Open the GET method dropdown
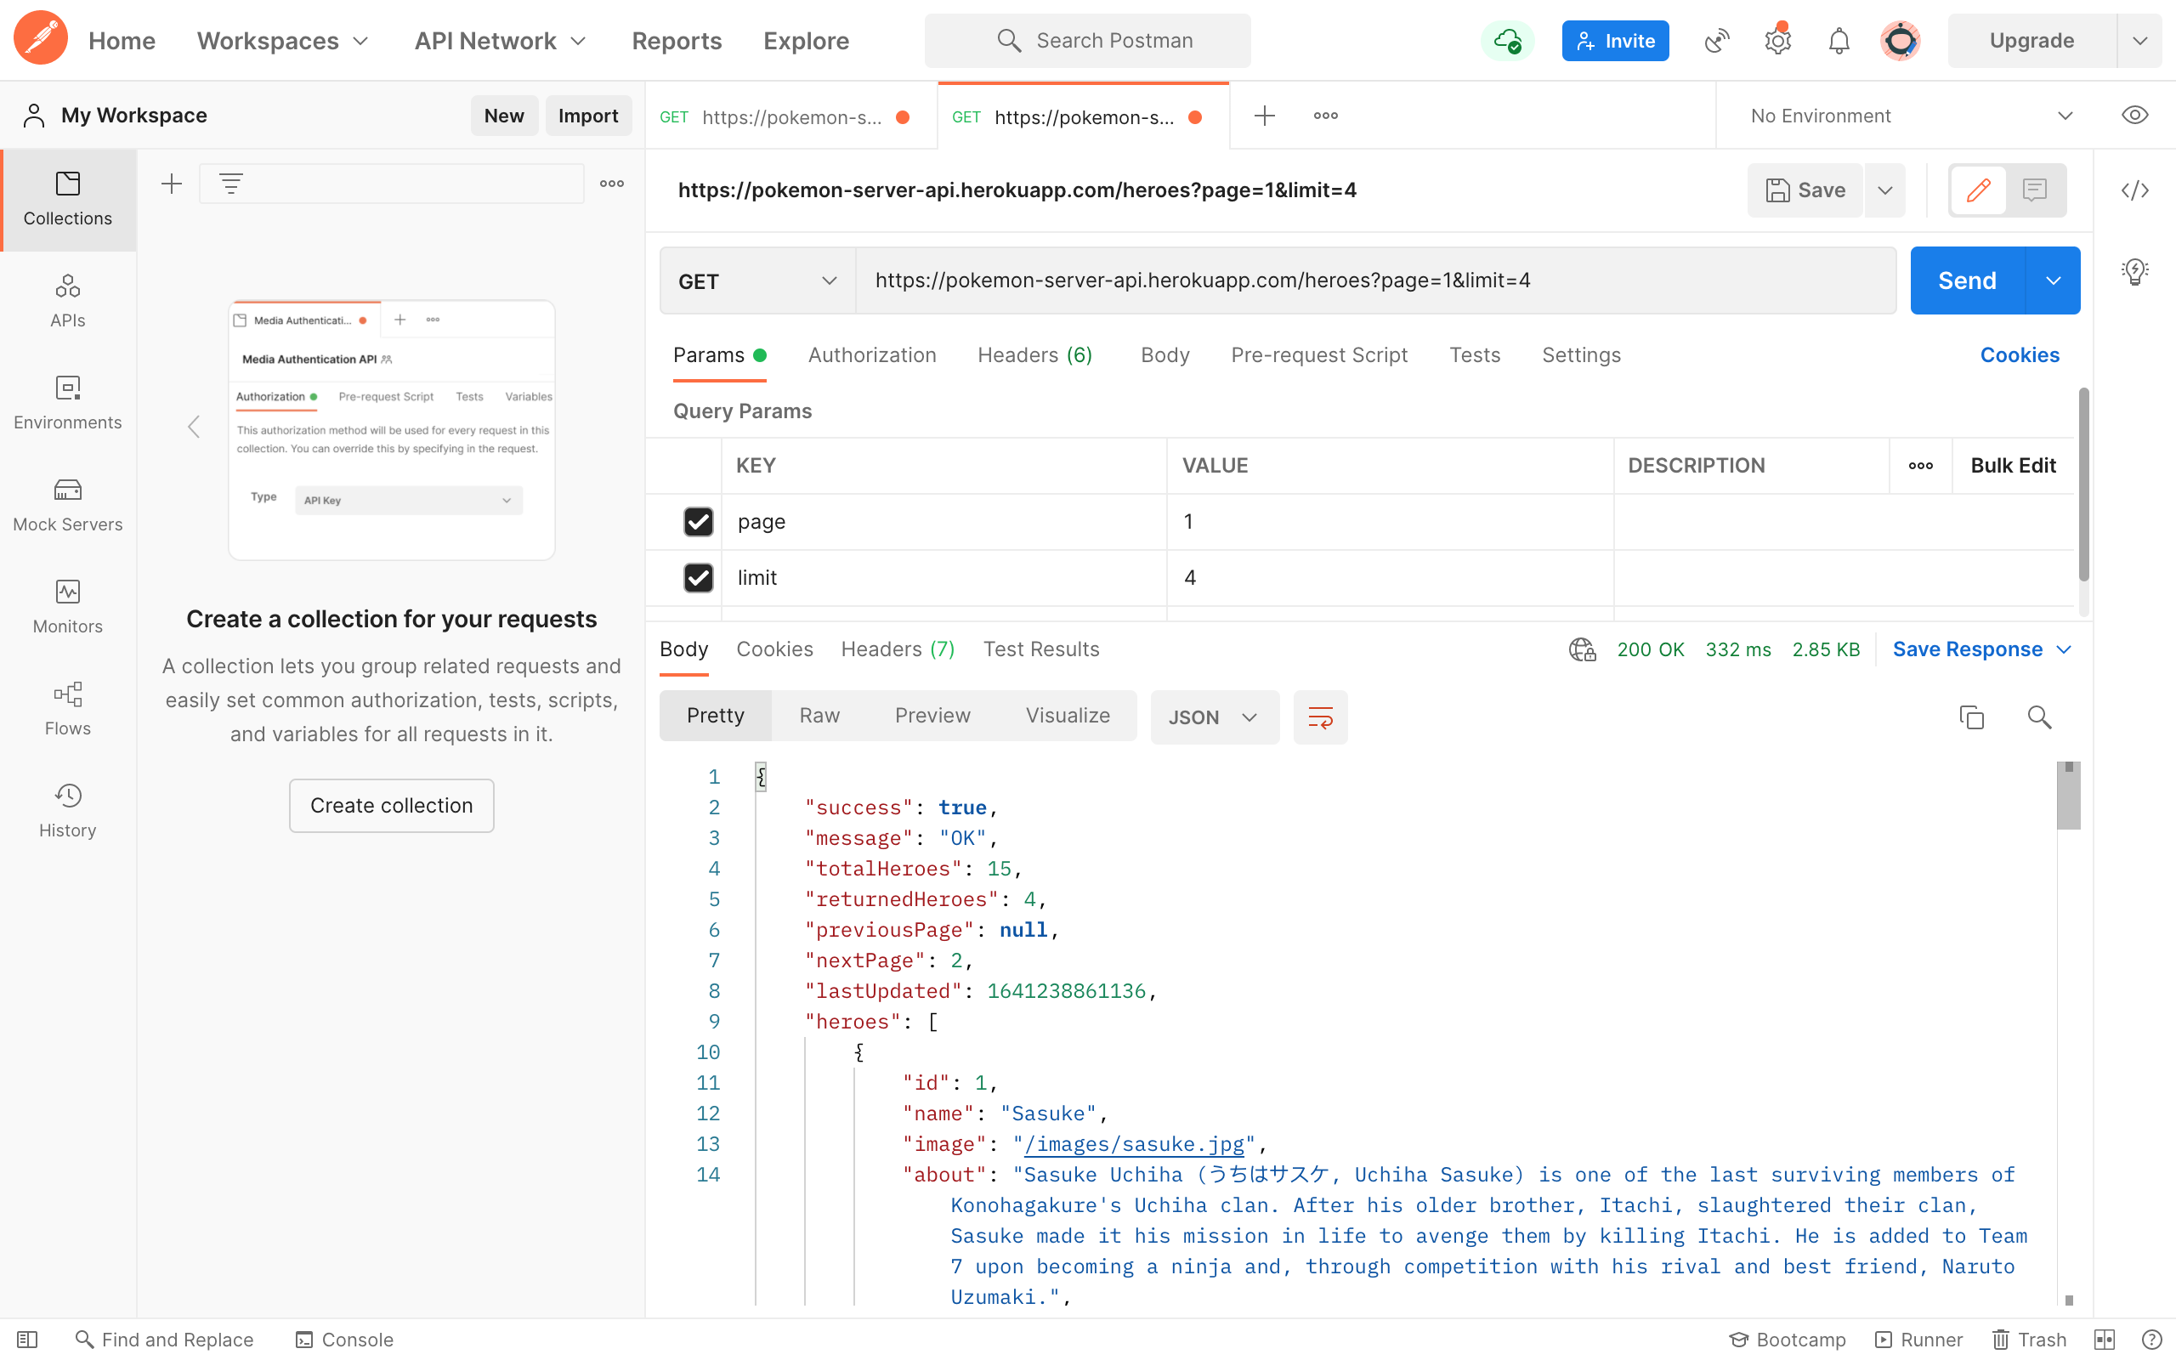This screenshot has width=2176, height=1360. [x=757, y=280]
